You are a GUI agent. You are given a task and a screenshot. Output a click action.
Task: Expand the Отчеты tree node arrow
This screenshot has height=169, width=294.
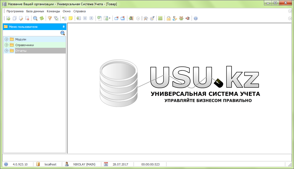(6, 51)
